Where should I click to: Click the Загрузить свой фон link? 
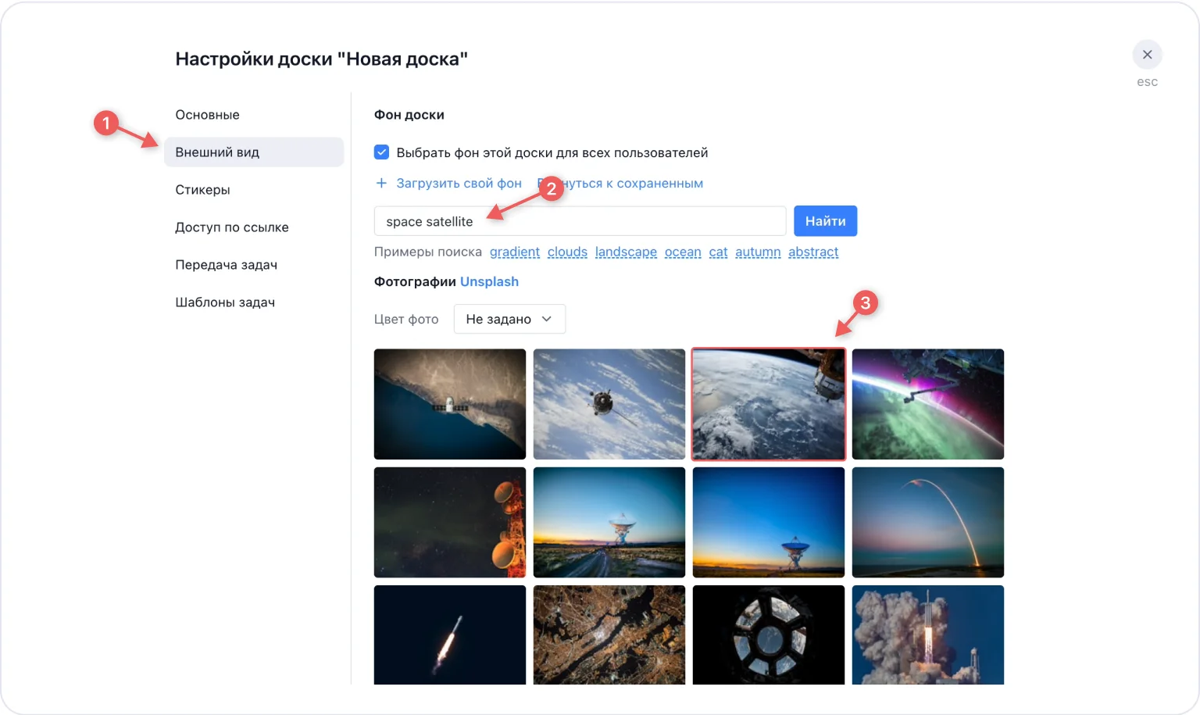pos(459,183)
